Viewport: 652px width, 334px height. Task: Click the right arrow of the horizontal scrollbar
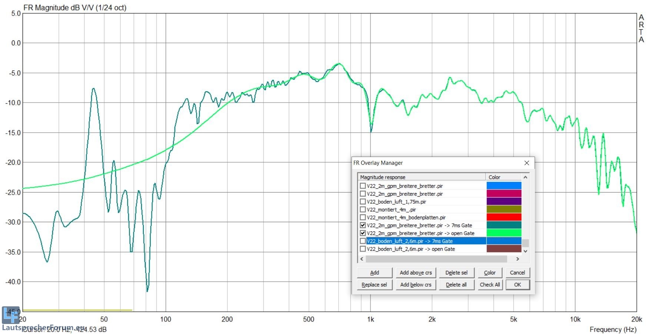point(518,259)
